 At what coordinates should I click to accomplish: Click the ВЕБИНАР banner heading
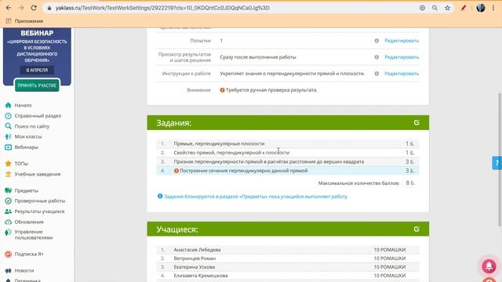click(37, 33)
